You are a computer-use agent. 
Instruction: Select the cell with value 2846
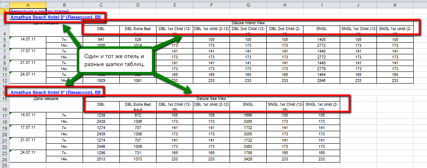[x=322, y=81]
